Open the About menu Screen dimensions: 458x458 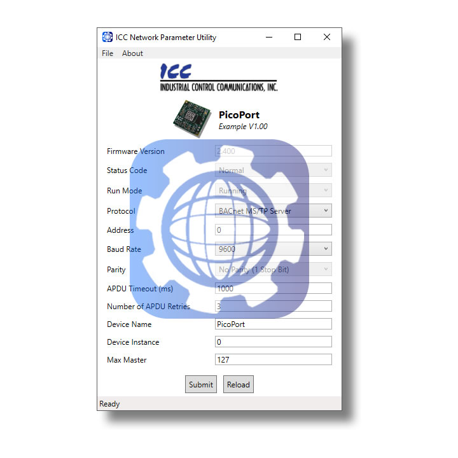point(132,53)
